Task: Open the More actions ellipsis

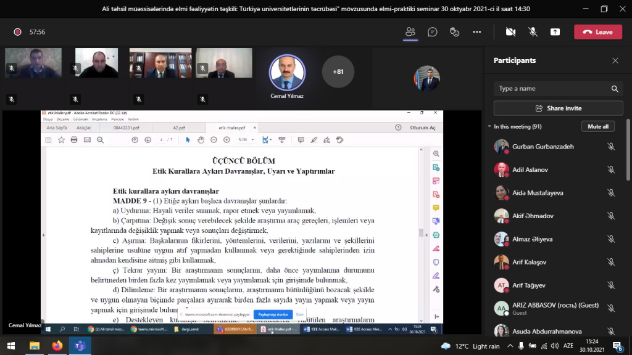Action: click(x=477, y=32)
